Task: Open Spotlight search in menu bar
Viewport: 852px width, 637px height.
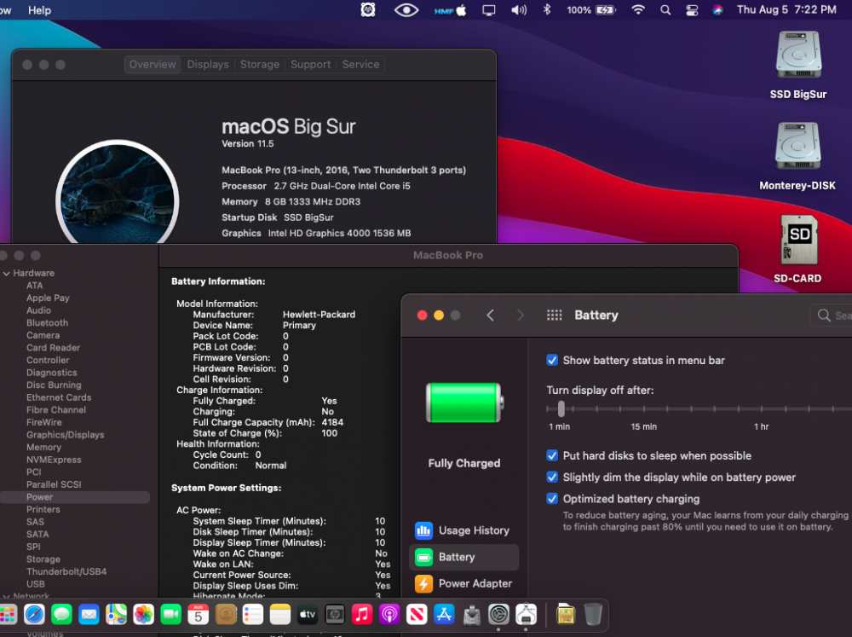Action: 665,9
